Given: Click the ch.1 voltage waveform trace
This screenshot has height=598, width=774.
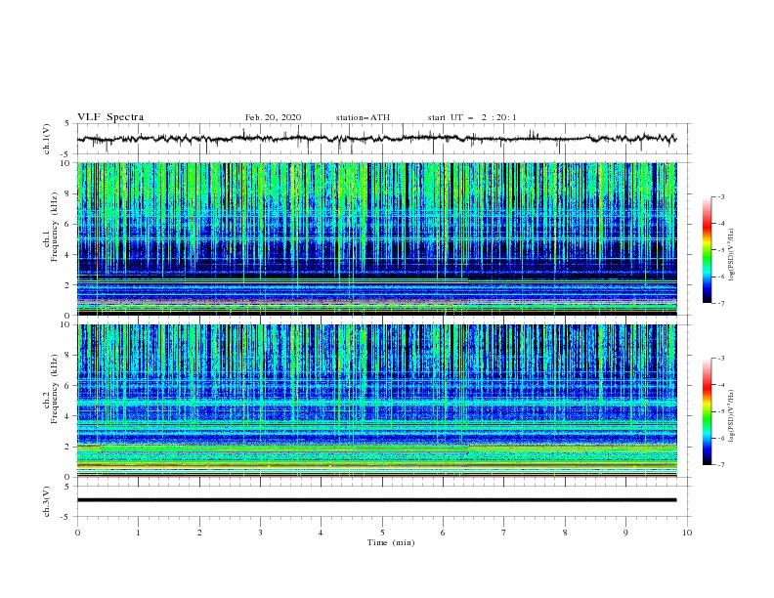Looking at the screenshot, I should click(376, 139).
